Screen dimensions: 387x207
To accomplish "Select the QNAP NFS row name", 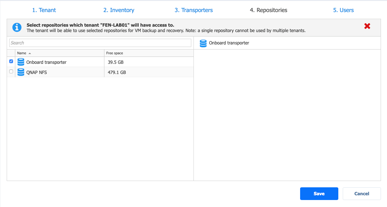I will click(37, 72).
